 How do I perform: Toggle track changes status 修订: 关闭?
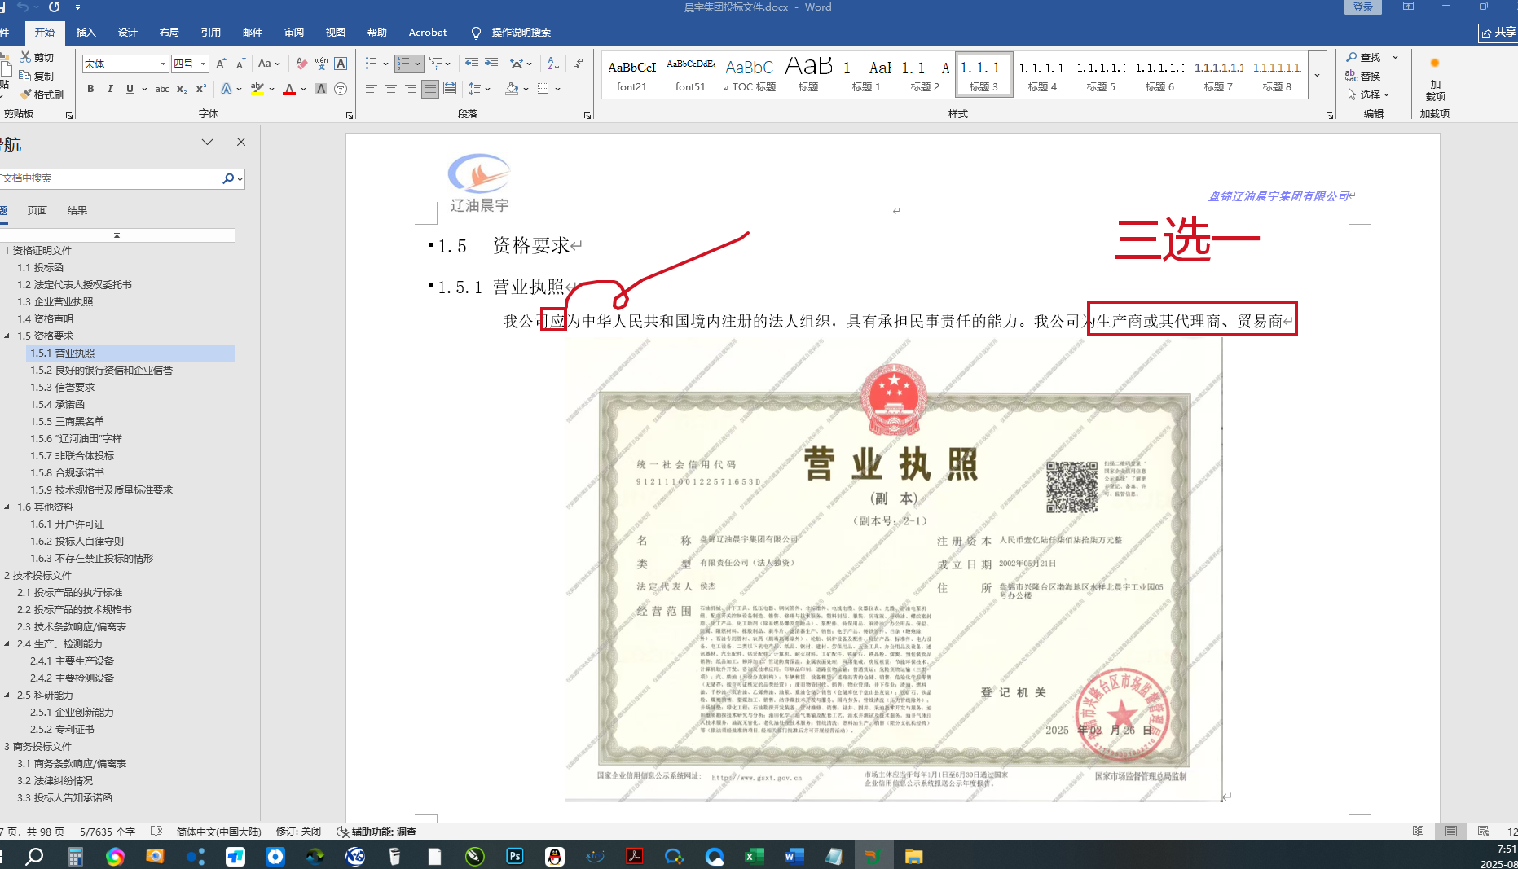[x=298, y=832]
